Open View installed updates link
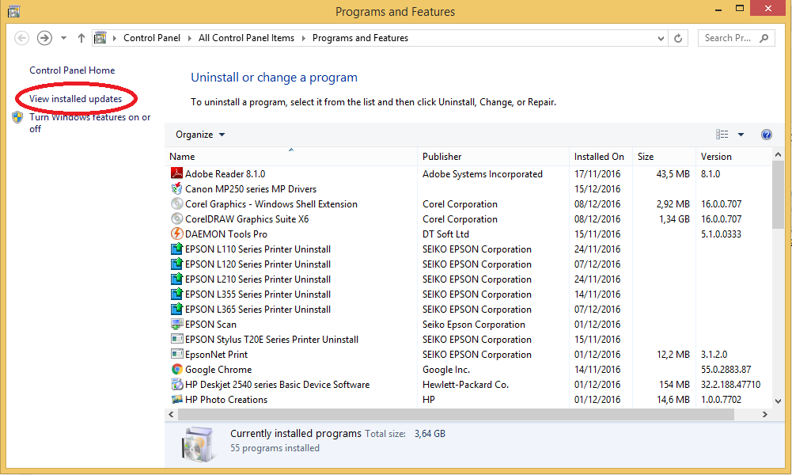Viewport: 792px width, 475px height. point(75,98)
